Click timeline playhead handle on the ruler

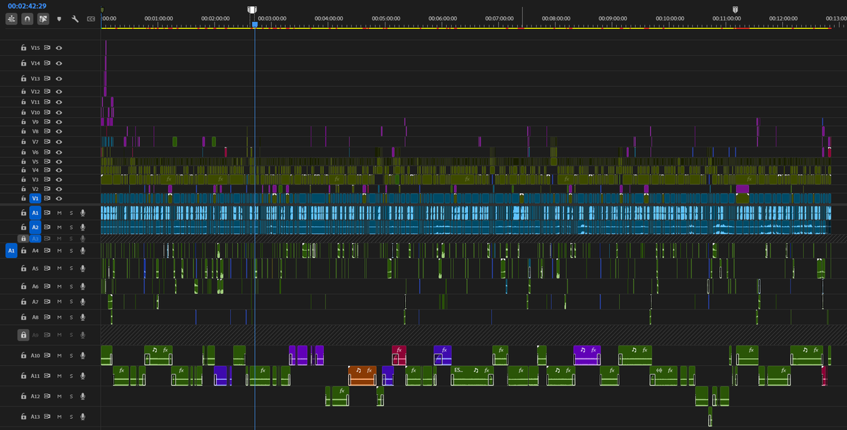tap(254, 24)
